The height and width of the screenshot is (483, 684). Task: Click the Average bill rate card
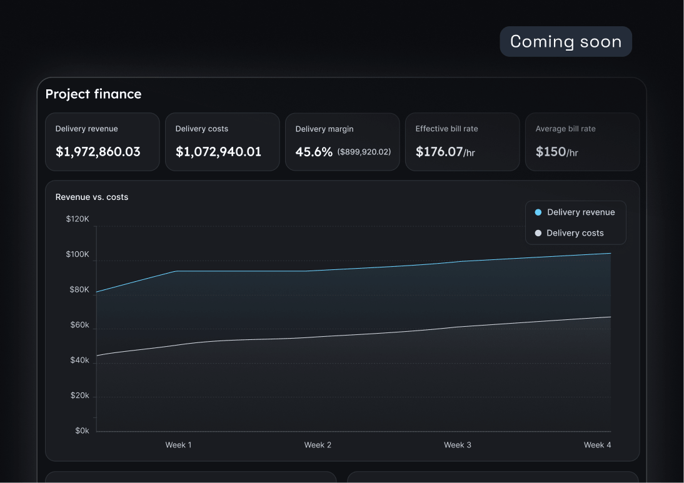click(x=582, y=141)
